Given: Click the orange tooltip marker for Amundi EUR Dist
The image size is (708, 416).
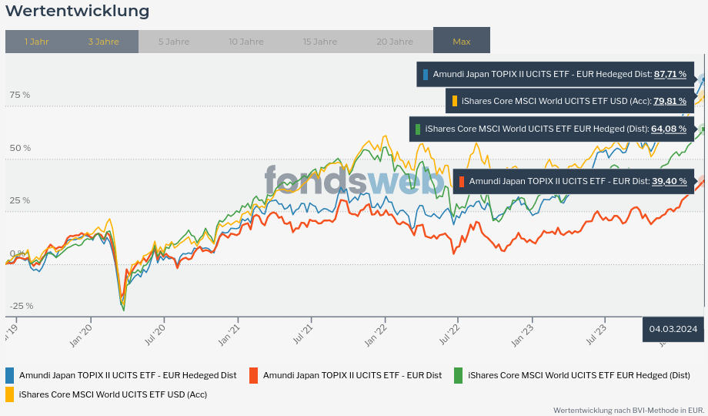Looking at the screenshot, I should click(462, 181).
